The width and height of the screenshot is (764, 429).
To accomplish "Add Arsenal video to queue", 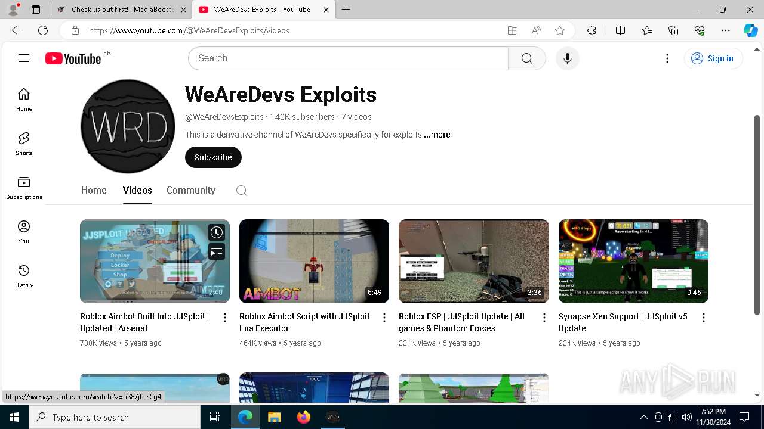I will coord(217,252).
